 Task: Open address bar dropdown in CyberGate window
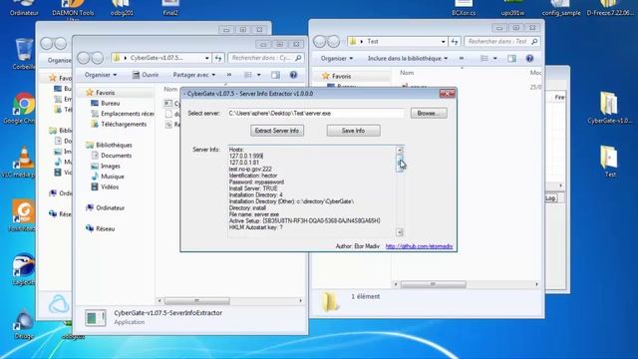tap(206, 58)
